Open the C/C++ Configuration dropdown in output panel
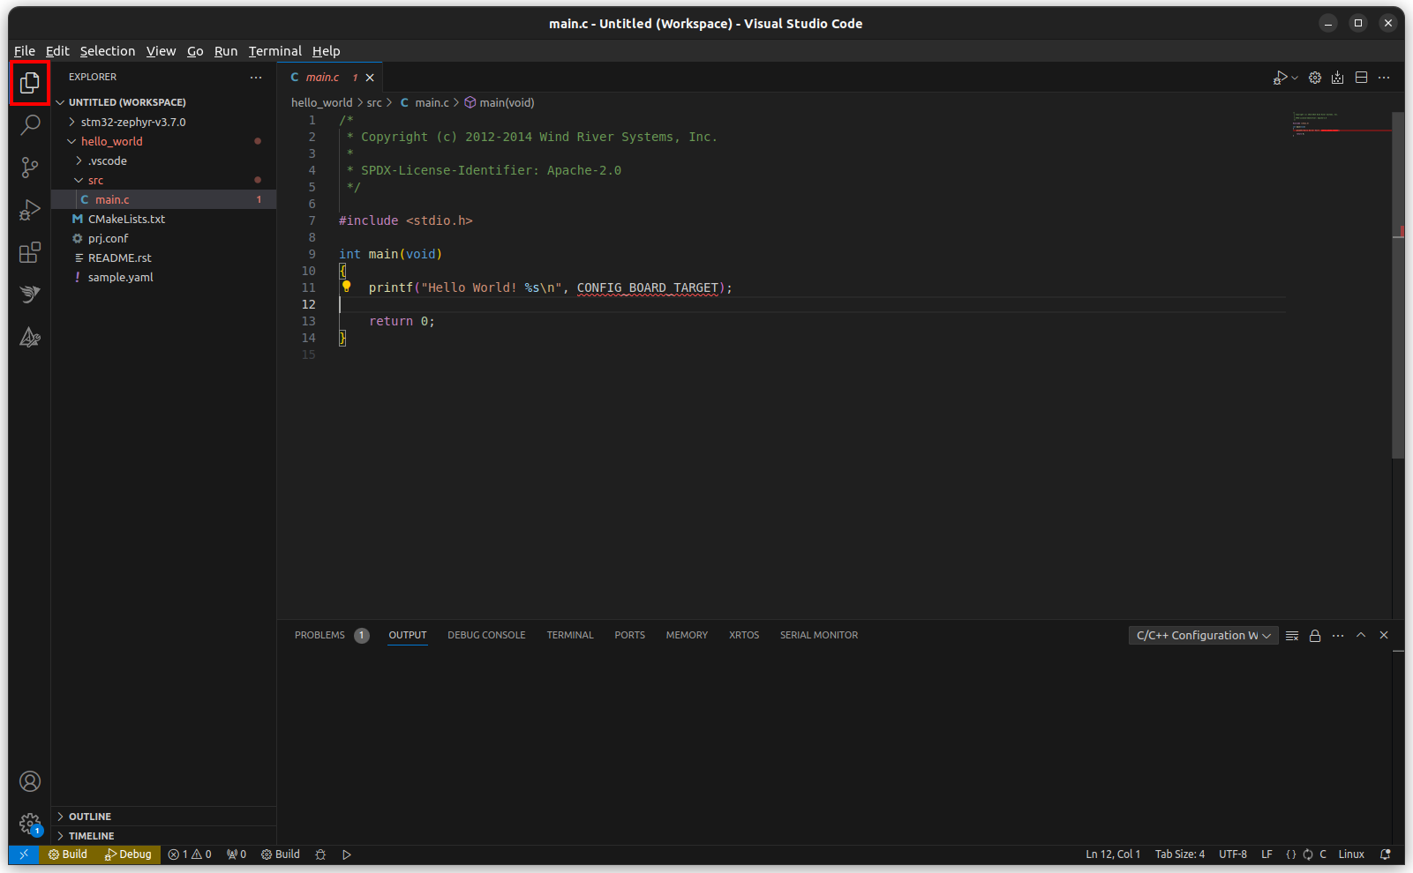This screenshot has width=1413, height=873. coord(1202,635)
